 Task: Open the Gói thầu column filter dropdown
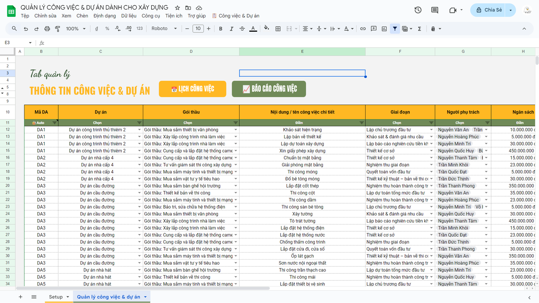[x=235, y=123]
